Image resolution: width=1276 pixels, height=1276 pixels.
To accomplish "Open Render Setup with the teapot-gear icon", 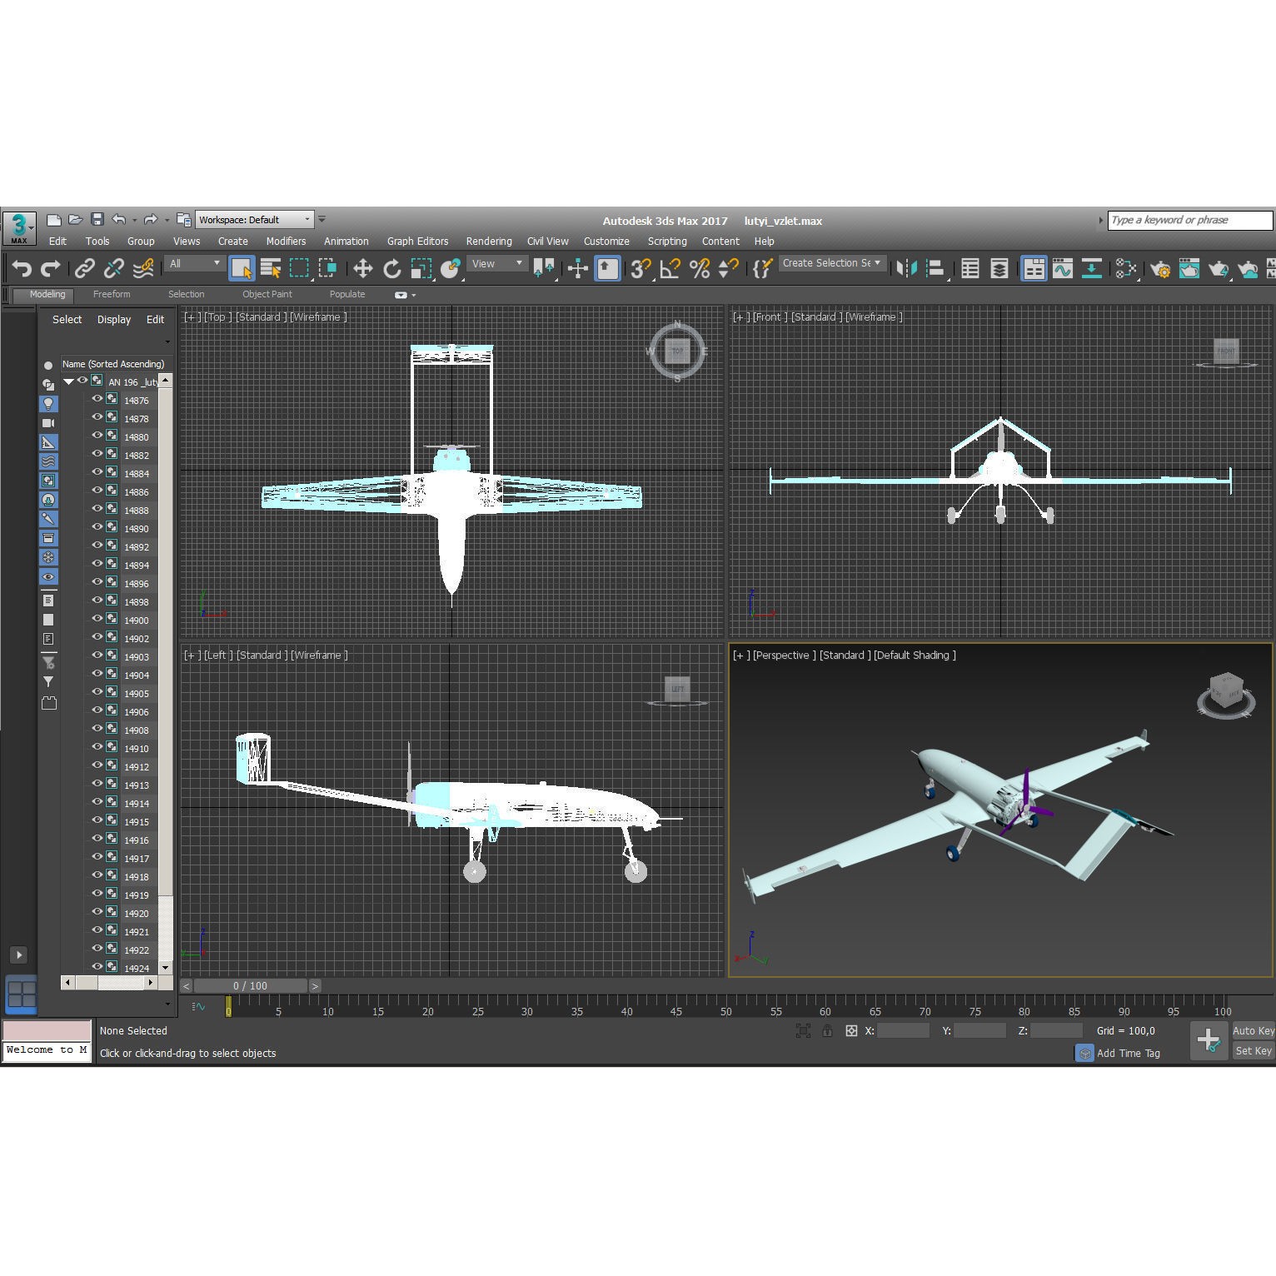I will coord(1160,268).
